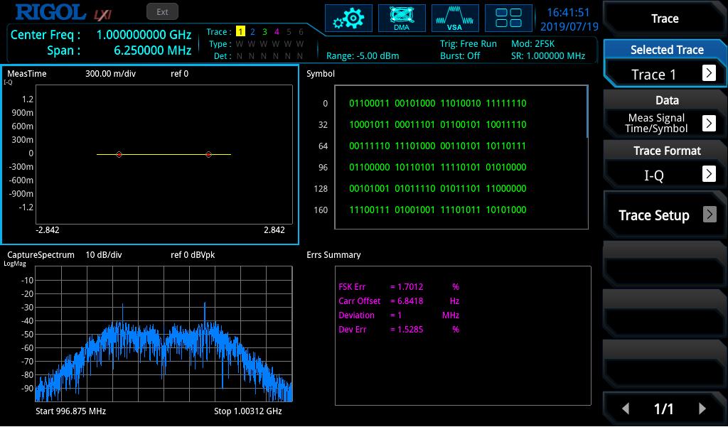Image resolution: width=728 pixels, height=427 pixels.
Task: Click the LXI logo
Action: pos(103,15)
